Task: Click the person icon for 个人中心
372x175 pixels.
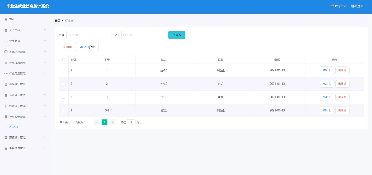Action: click(6, 30)
